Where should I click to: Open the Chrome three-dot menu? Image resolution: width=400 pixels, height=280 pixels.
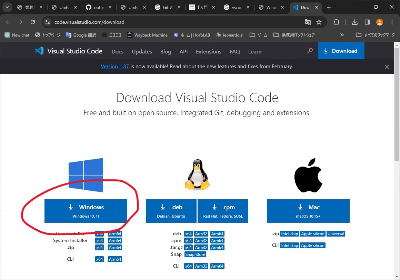392,22
